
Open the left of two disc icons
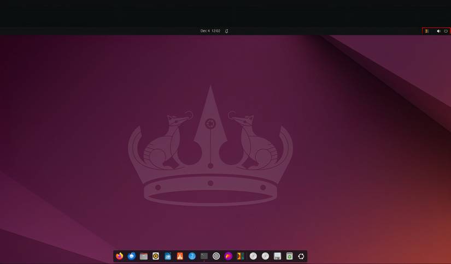253,256
